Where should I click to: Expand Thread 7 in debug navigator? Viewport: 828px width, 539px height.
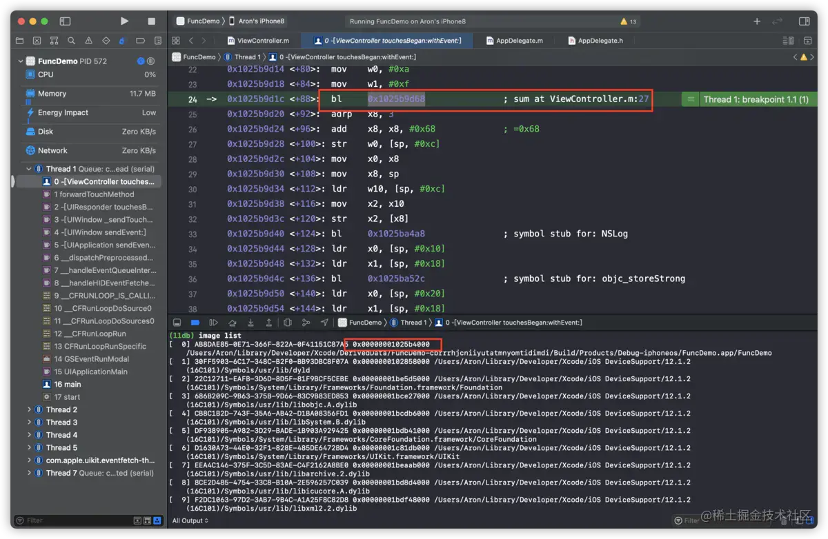click(x=29, y=474)
